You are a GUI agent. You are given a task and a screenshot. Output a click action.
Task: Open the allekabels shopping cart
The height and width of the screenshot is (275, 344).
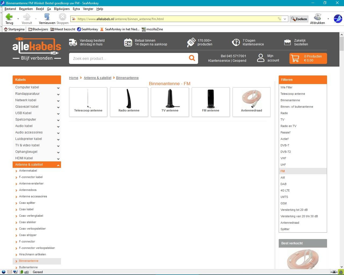[x=308, y=58]
